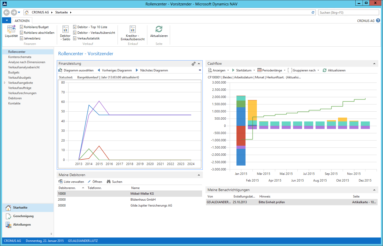Open Kreditor - Einkaufsübersicht report
This screenshot has width=383, height=246.
coord(133,33)
